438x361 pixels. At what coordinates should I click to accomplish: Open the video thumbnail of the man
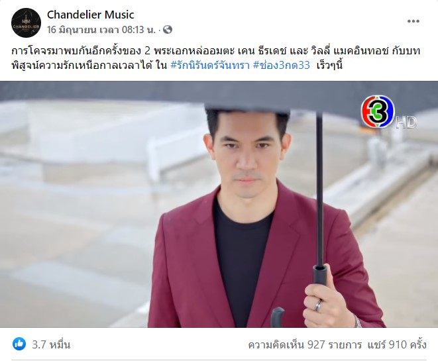point(219,205)
